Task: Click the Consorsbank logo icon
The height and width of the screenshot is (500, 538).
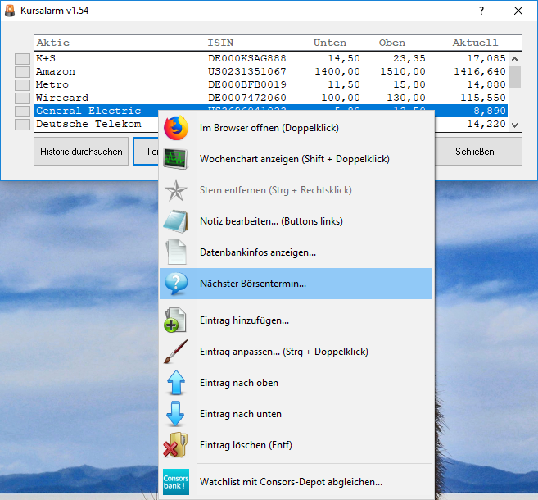Action: point(176,482)
